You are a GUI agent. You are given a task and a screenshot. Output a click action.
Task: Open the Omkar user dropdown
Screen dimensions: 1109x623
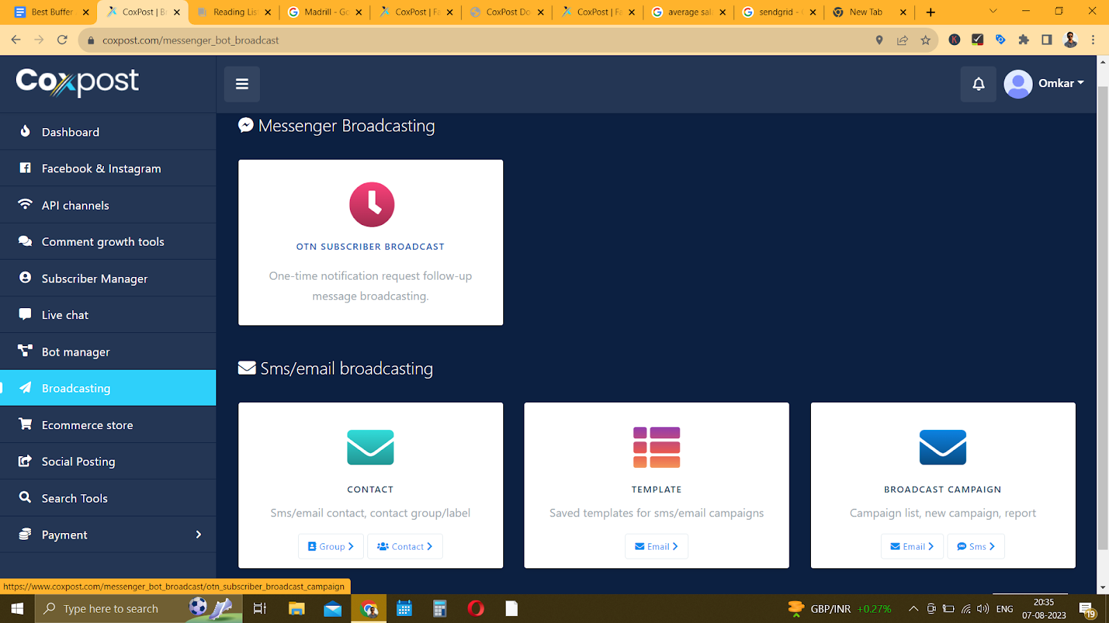point(1044,84)
